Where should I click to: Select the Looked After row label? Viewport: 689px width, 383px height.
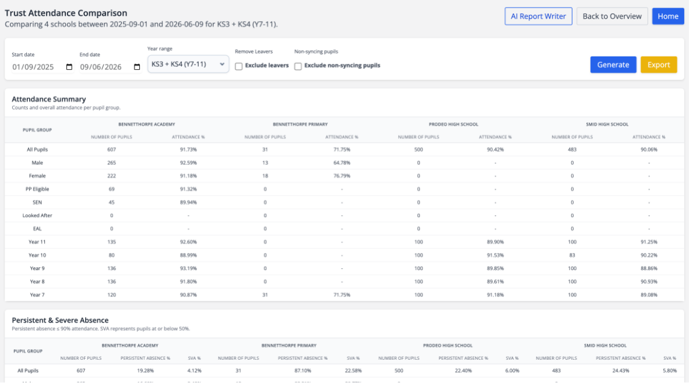click(37, 215)
